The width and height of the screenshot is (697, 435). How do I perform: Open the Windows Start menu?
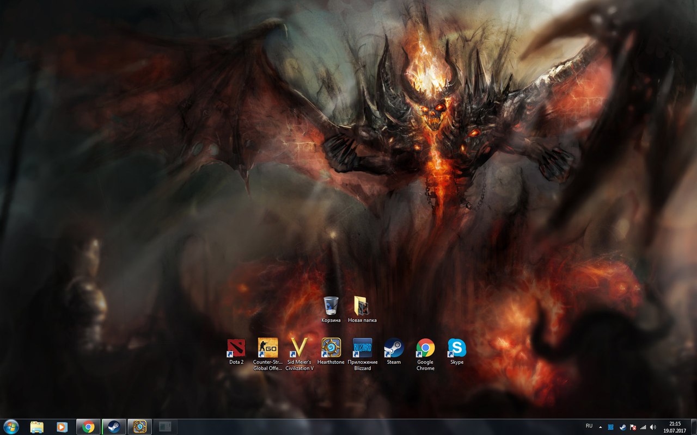(10, 427)
